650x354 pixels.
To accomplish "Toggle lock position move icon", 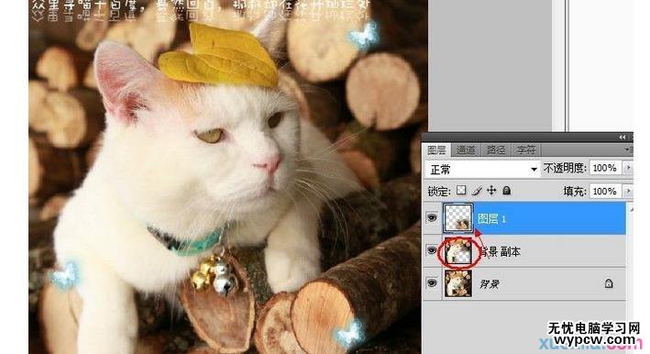I will click(x=491, y=190).
